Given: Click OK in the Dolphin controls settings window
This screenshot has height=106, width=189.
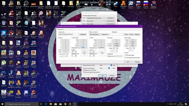Looking at the screenshot, I should click(x=102, y=75).
